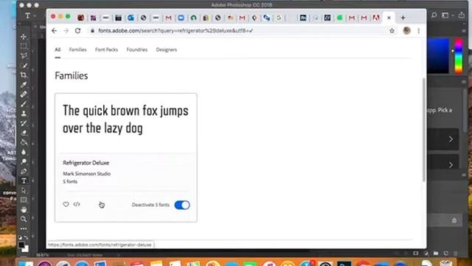Select the Pen tool
The image size is (472, 266).
(24, 171)
